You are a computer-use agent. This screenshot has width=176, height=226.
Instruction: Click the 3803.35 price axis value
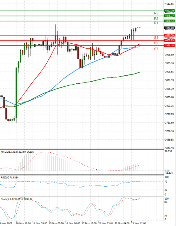(169, 106)
